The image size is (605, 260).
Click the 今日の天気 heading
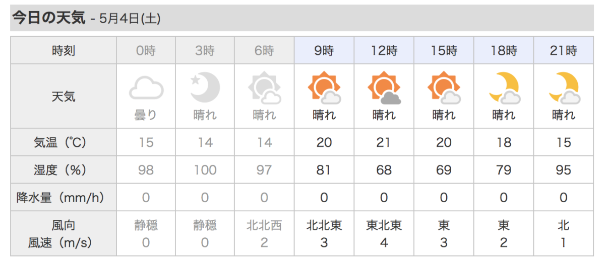click(48, 18)
